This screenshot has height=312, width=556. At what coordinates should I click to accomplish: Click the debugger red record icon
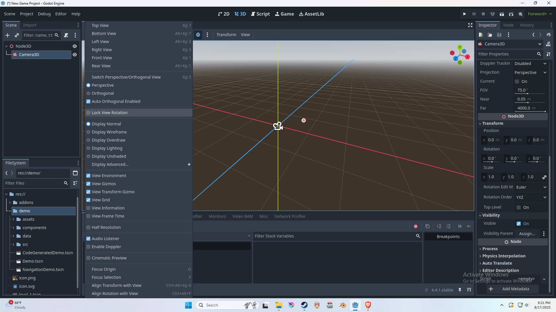(416, 226)
